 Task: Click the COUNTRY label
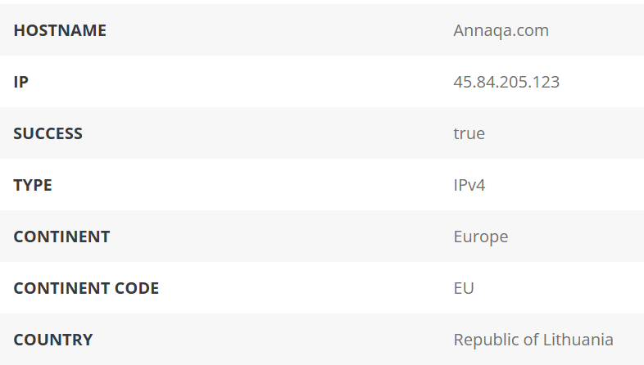pos(53,340)
